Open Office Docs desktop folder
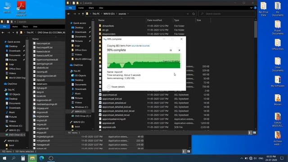This screenshot has width=288, height=162. coord(278,44)
